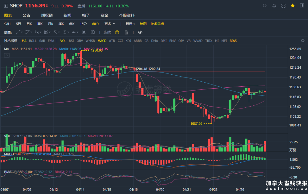Toggle drawing visibility with the eye icon
This screenshot has height=194, width=308.
tap(140, 32)
